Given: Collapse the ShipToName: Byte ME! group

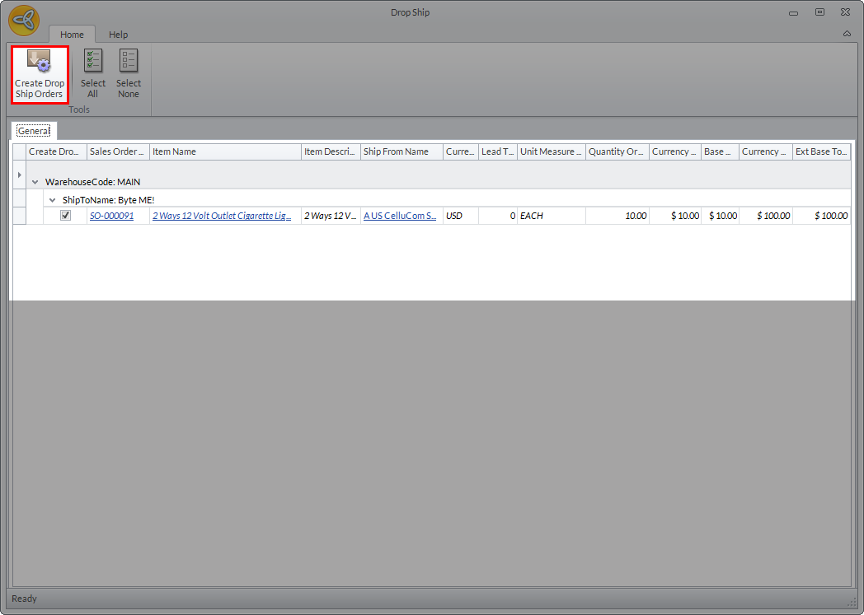Looking at the screenshot, I should 53,199.
